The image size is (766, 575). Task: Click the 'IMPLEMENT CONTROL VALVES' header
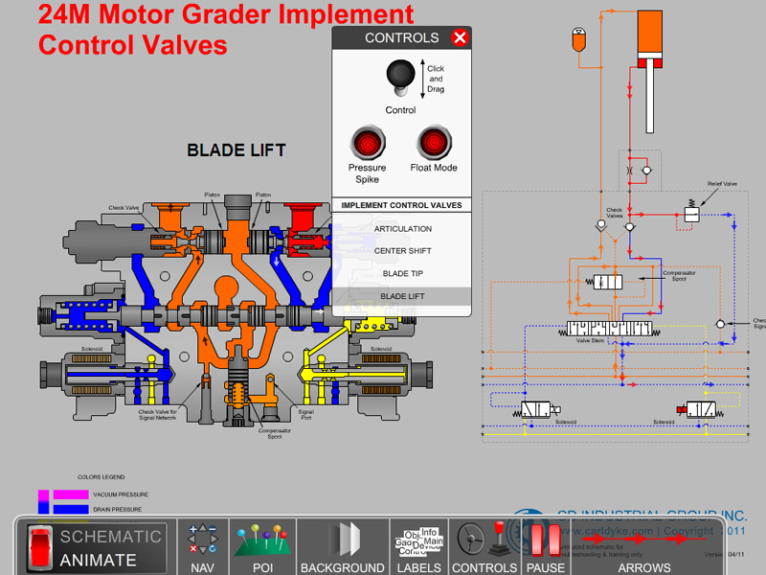[401, 205]
